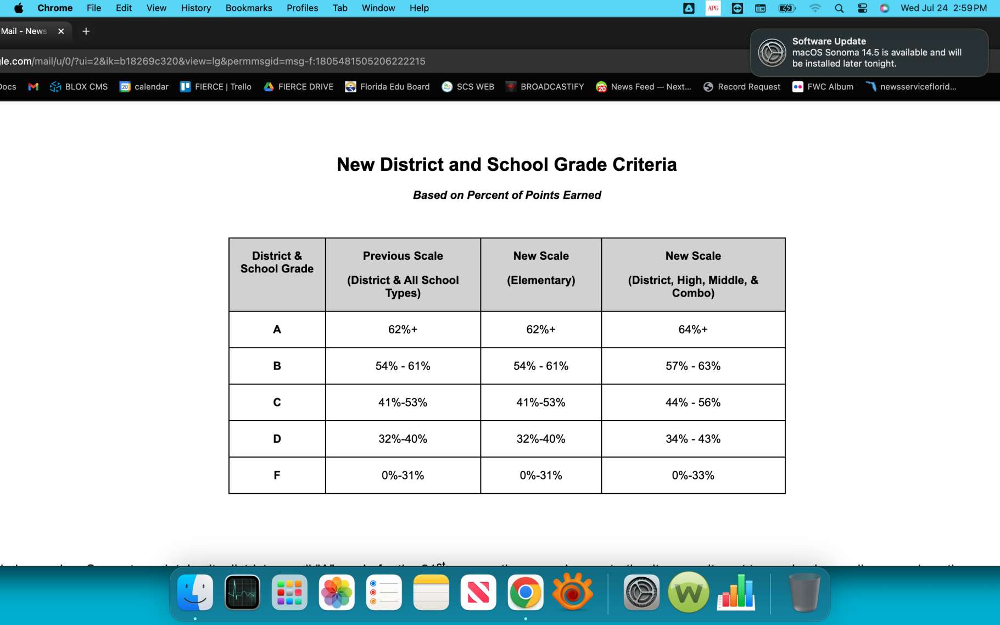Open the Chrome application menu
Image resolution: width=1000 pixels, height=625 pixels.
tap(55, 8)
